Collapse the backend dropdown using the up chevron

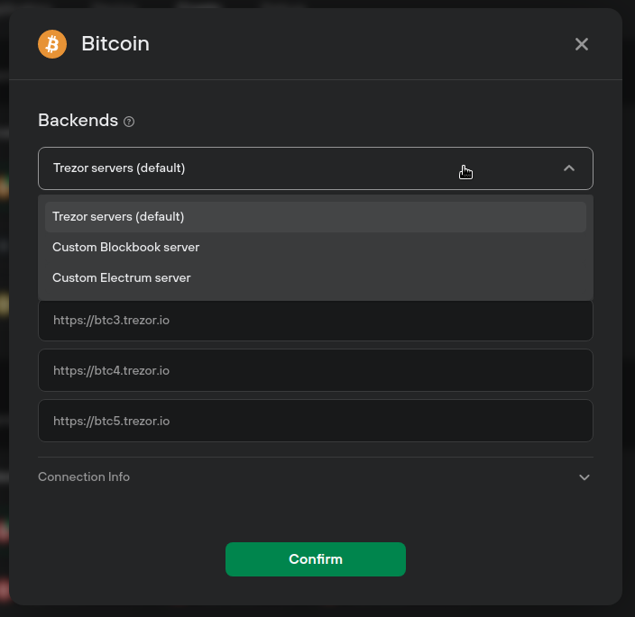point(569,168)
